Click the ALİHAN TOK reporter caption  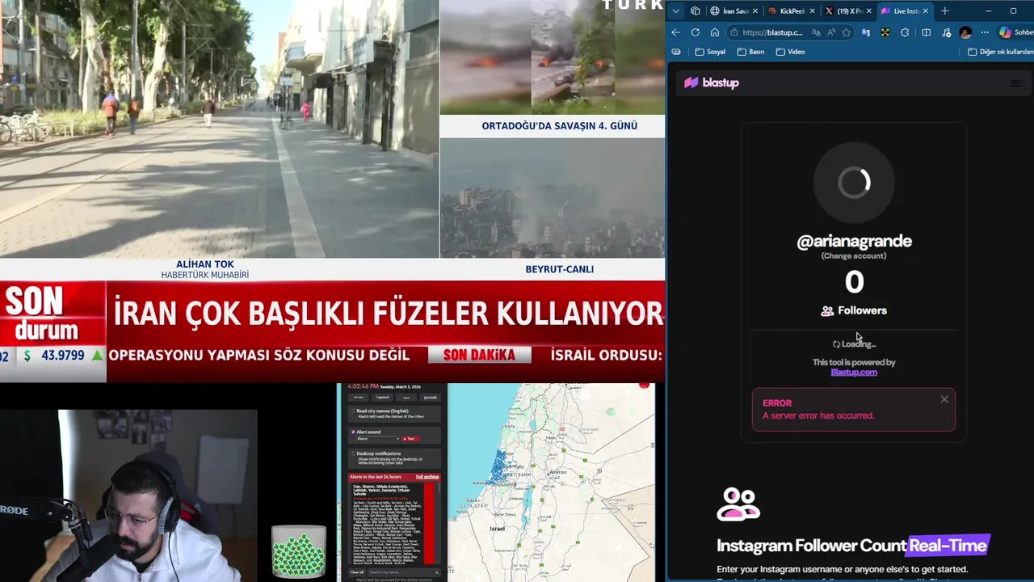(x=205, y=264)
